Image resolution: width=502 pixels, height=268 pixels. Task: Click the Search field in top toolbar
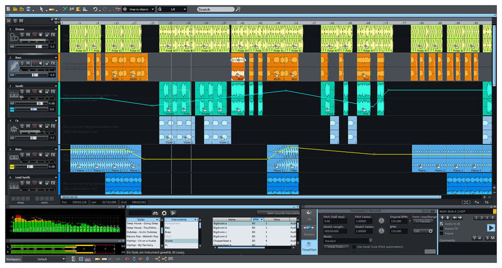[215, 9]
